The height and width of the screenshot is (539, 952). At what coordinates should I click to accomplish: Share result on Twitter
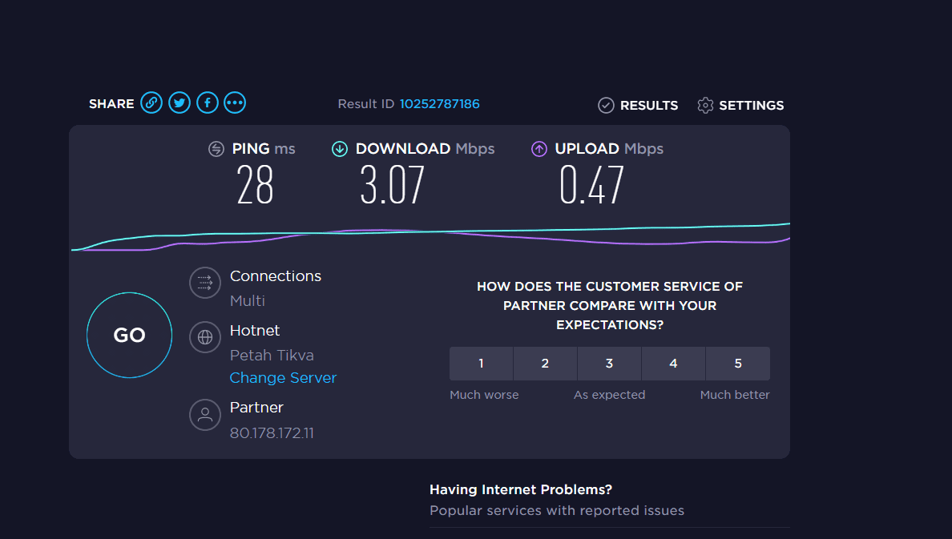180,103
